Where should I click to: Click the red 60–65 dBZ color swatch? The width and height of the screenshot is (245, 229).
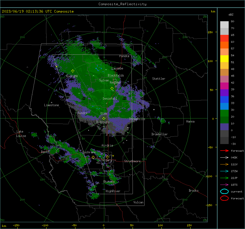224,38
